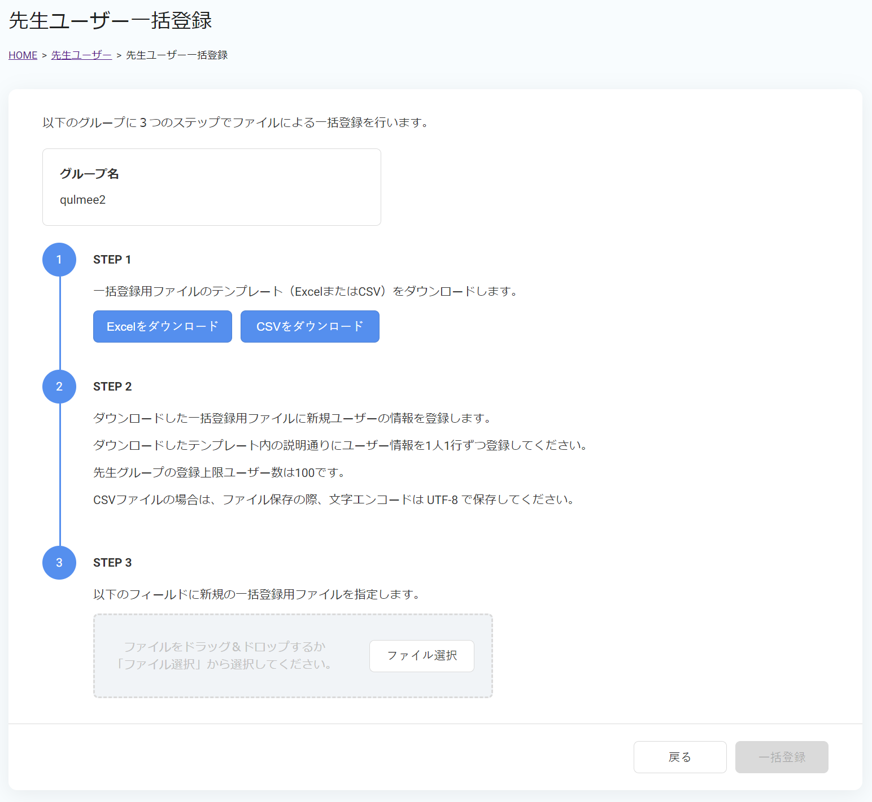Select the step 1 circle marker
This screenshot has width=872, height=802.
point(59,260)
